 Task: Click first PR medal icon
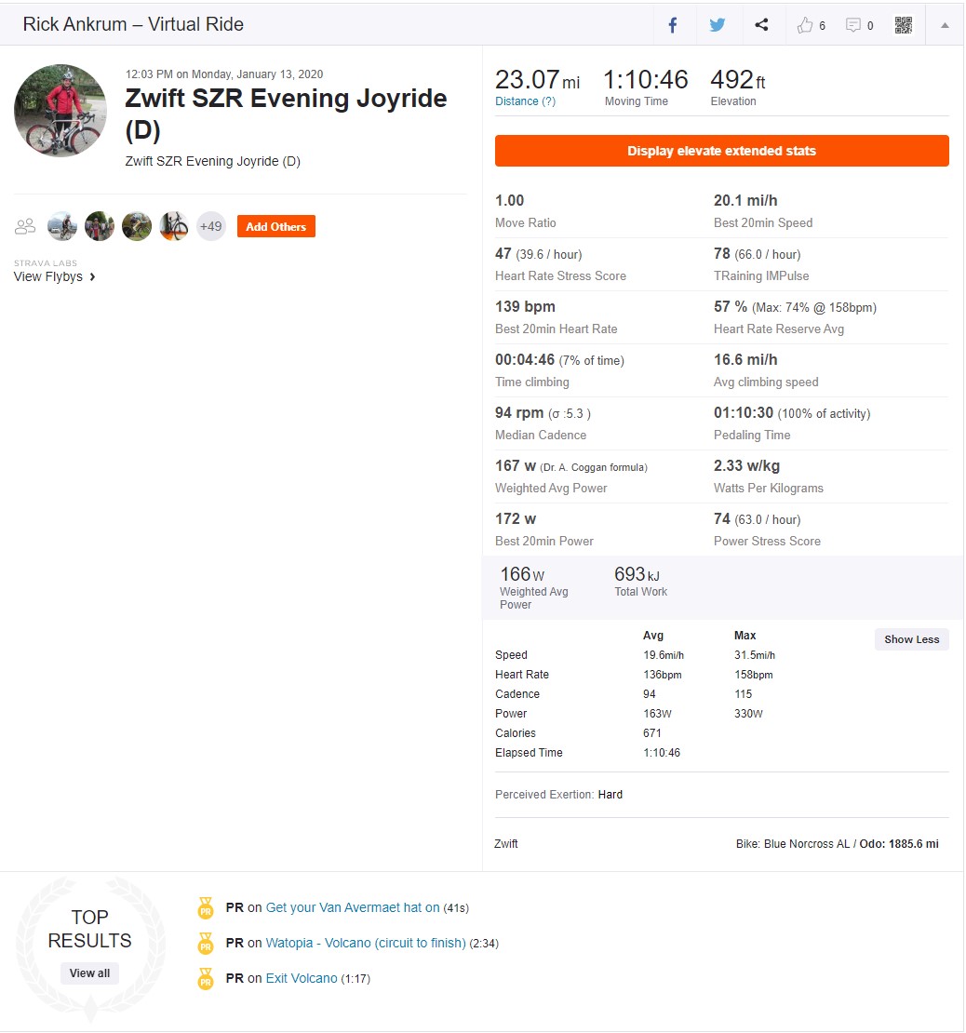click(x=206, y=907)
